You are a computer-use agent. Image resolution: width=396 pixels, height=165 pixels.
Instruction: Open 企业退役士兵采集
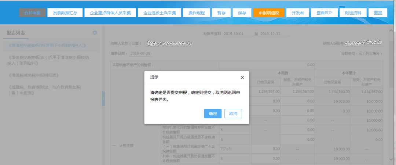pyautogui.click(x=159, y=12)
